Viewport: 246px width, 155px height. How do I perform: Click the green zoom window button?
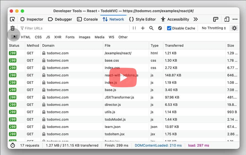[22, 11]
